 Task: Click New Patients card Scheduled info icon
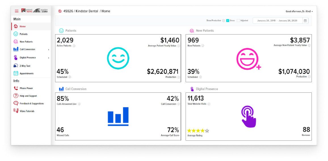coord(200,77)
